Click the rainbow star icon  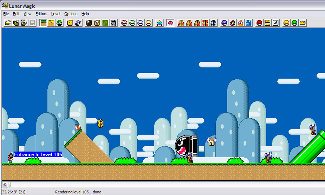[159, 23]
